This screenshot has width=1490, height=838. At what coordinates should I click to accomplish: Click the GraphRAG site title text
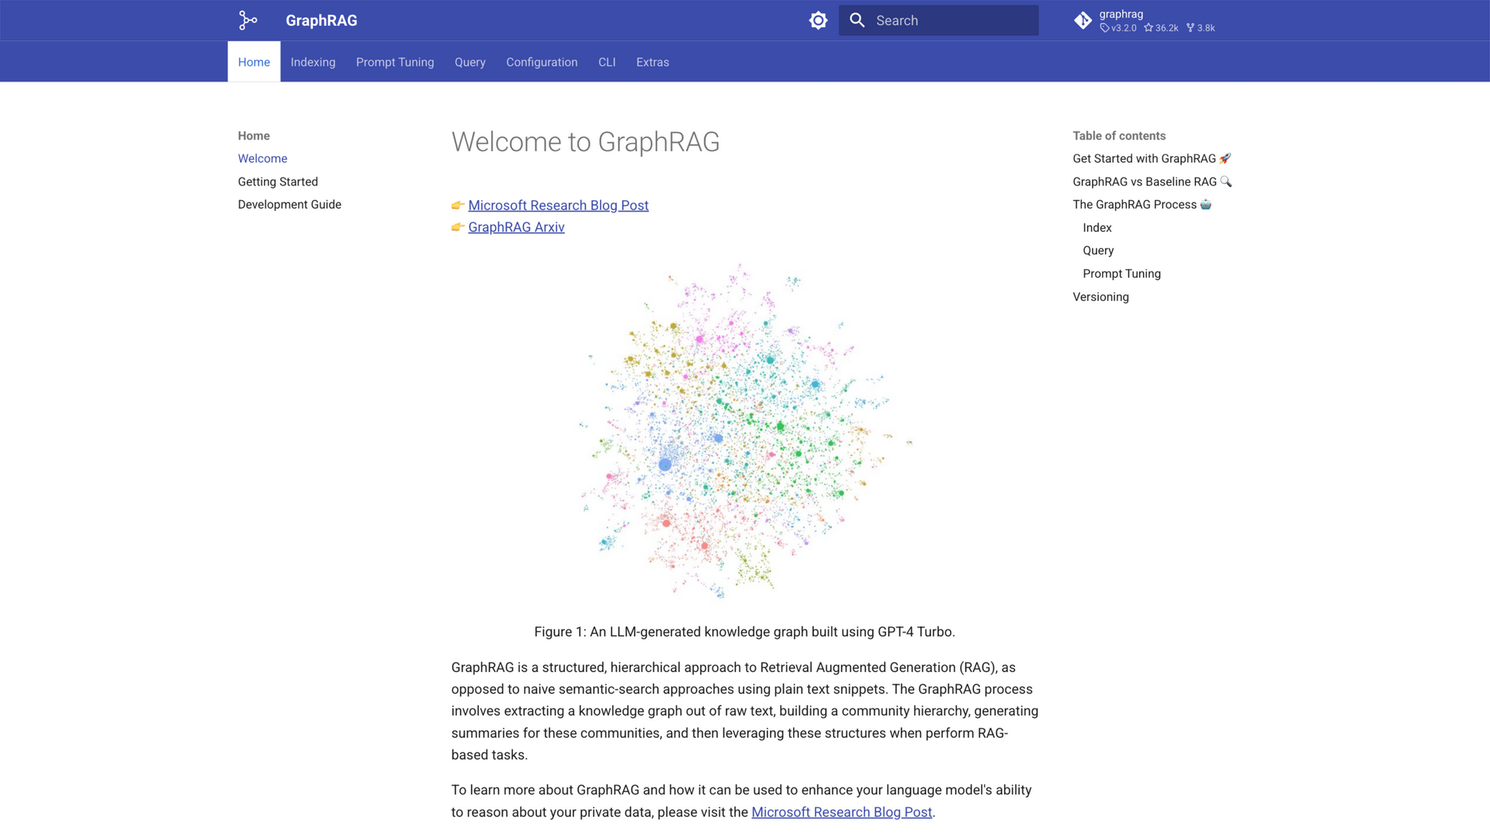click(321, 20)
